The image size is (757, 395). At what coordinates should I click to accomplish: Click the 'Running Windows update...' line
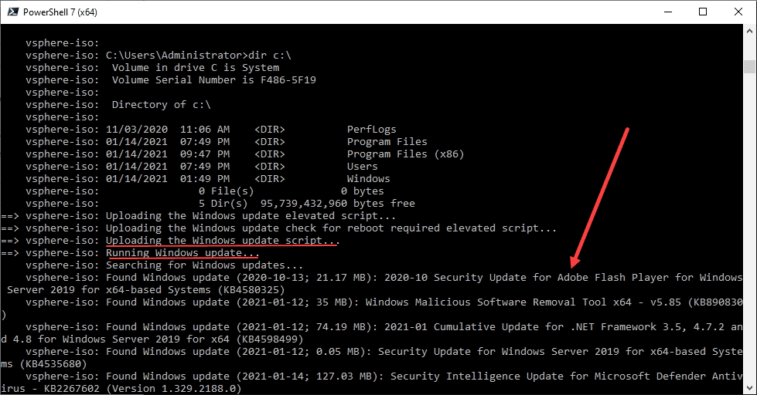(x=182, y=253)
